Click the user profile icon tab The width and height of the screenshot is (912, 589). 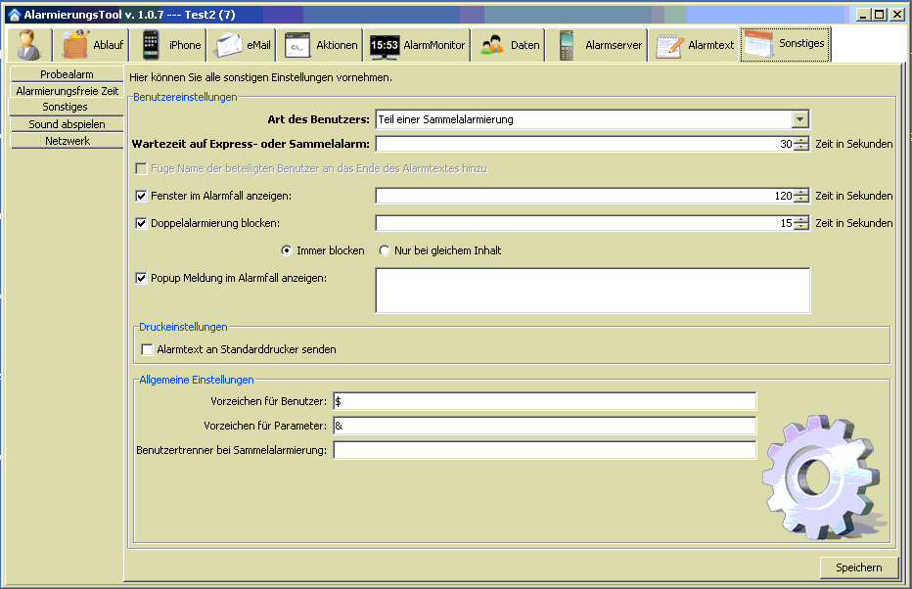pyautogui.click(x=30, y=45)
